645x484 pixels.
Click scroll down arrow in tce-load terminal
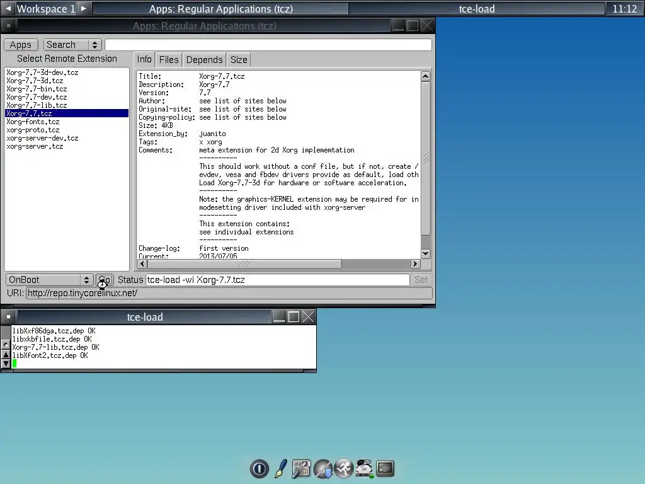pyautogui.click(x=6, y=364)
